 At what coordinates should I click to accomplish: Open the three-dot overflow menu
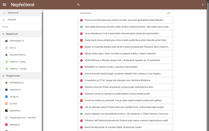203,5
